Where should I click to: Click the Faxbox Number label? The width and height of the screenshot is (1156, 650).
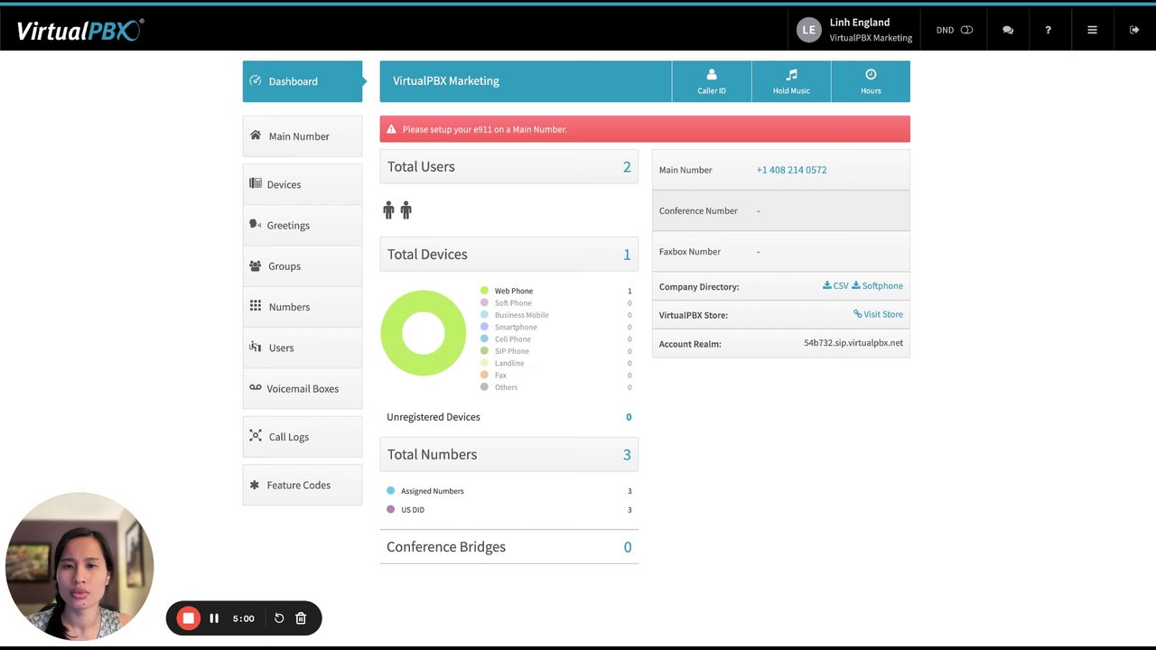pyautogui.click(x=690, y=252)
